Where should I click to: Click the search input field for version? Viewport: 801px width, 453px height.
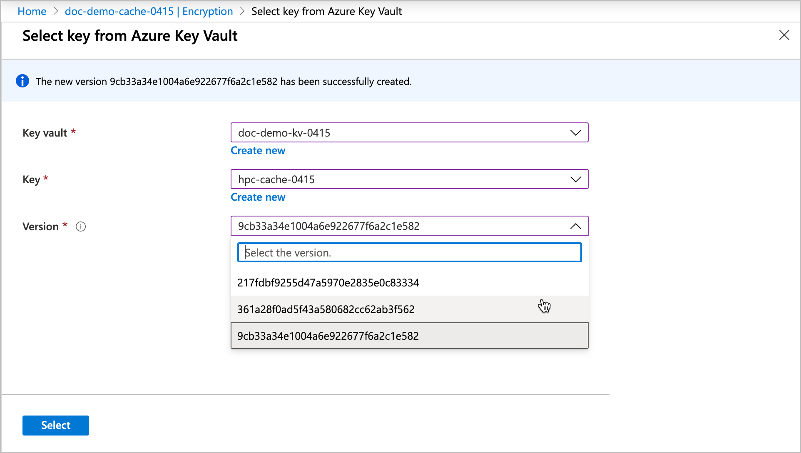pos(409,253)
